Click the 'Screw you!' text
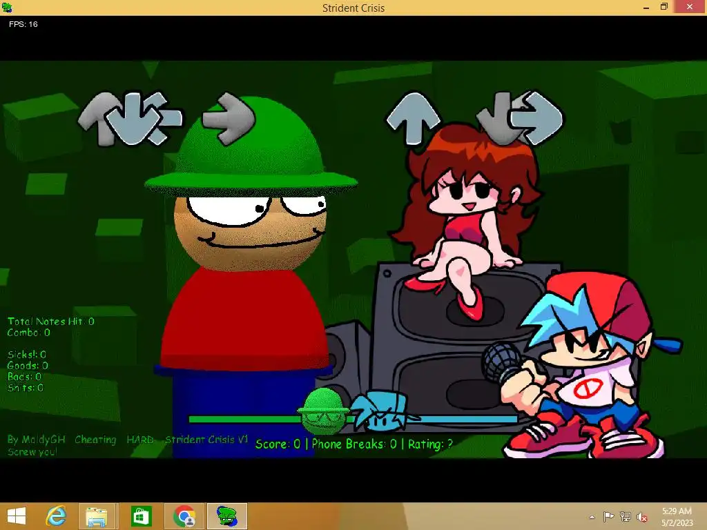Screen dimensions: 707x530 tap(32, 451)
